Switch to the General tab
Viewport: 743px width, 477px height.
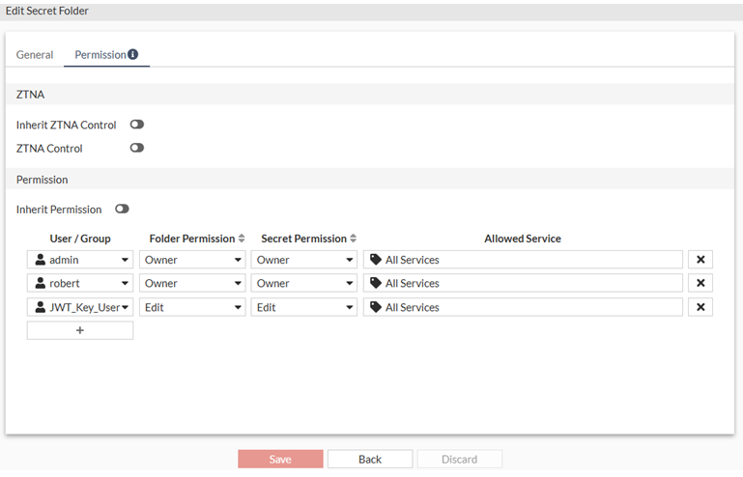click(35, 55)
